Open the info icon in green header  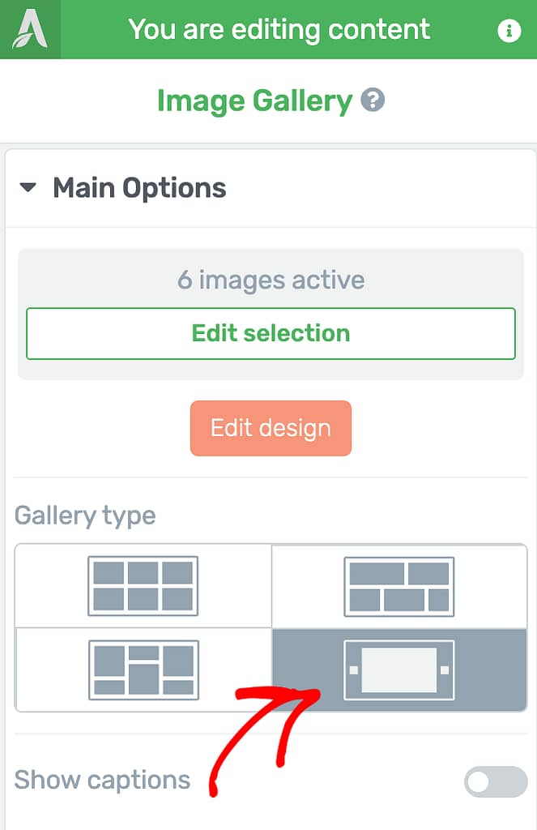coord(509,30)
